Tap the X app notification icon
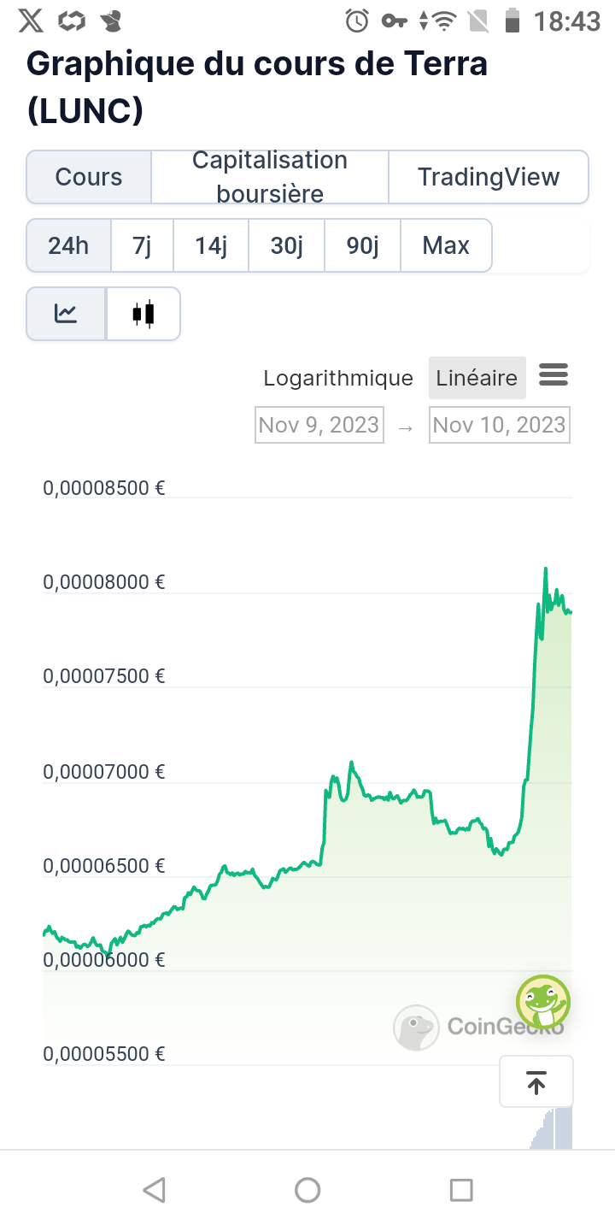The image size is (615, 1231). (31, 21)
